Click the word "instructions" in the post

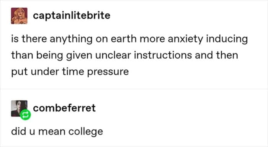[163, 55]
